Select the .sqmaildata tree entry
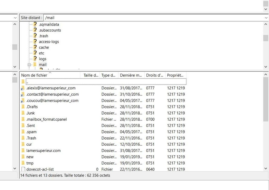 point(49,24)
